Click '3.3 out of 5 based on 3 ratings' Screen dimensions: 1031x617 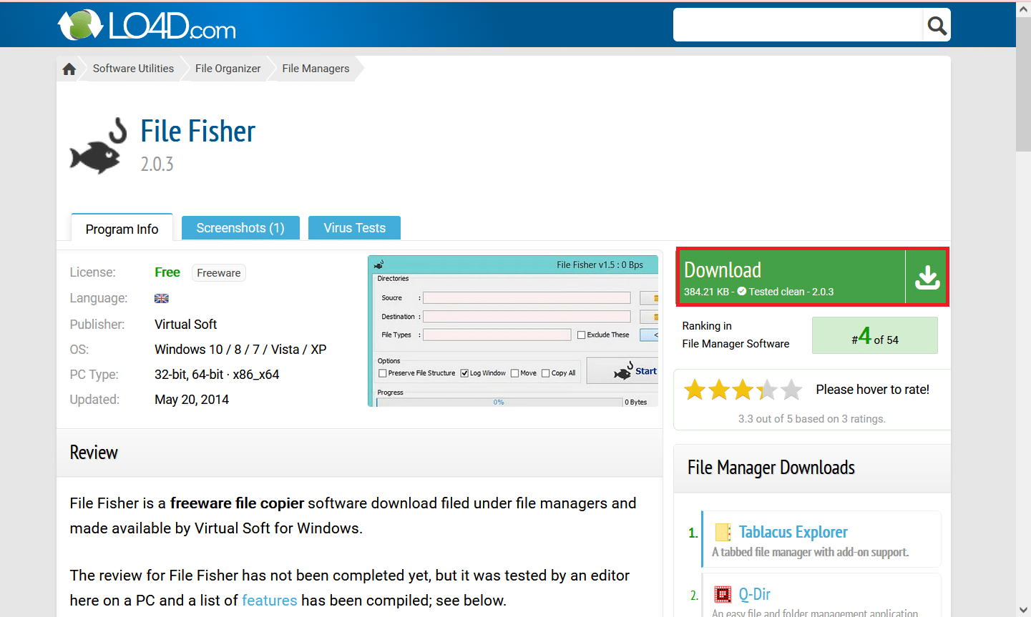(x=812, y=419)
